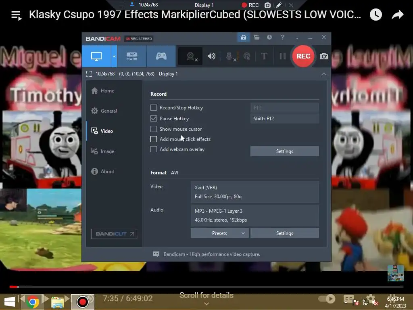Click the Xvid (VBR) video codec text

[x=206, y=188]
